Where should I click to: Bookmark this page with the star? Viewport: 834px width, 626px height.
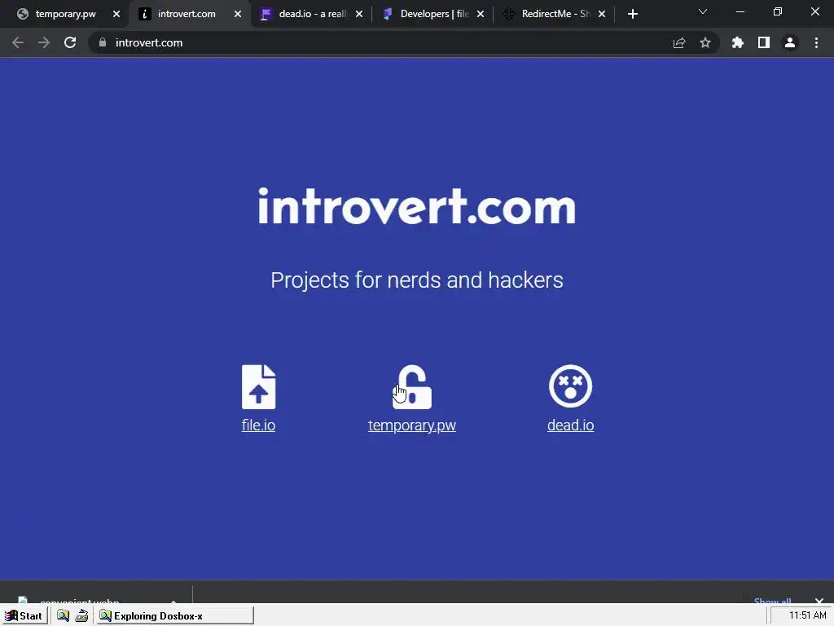pyautogui.click(x=705, y=42)
